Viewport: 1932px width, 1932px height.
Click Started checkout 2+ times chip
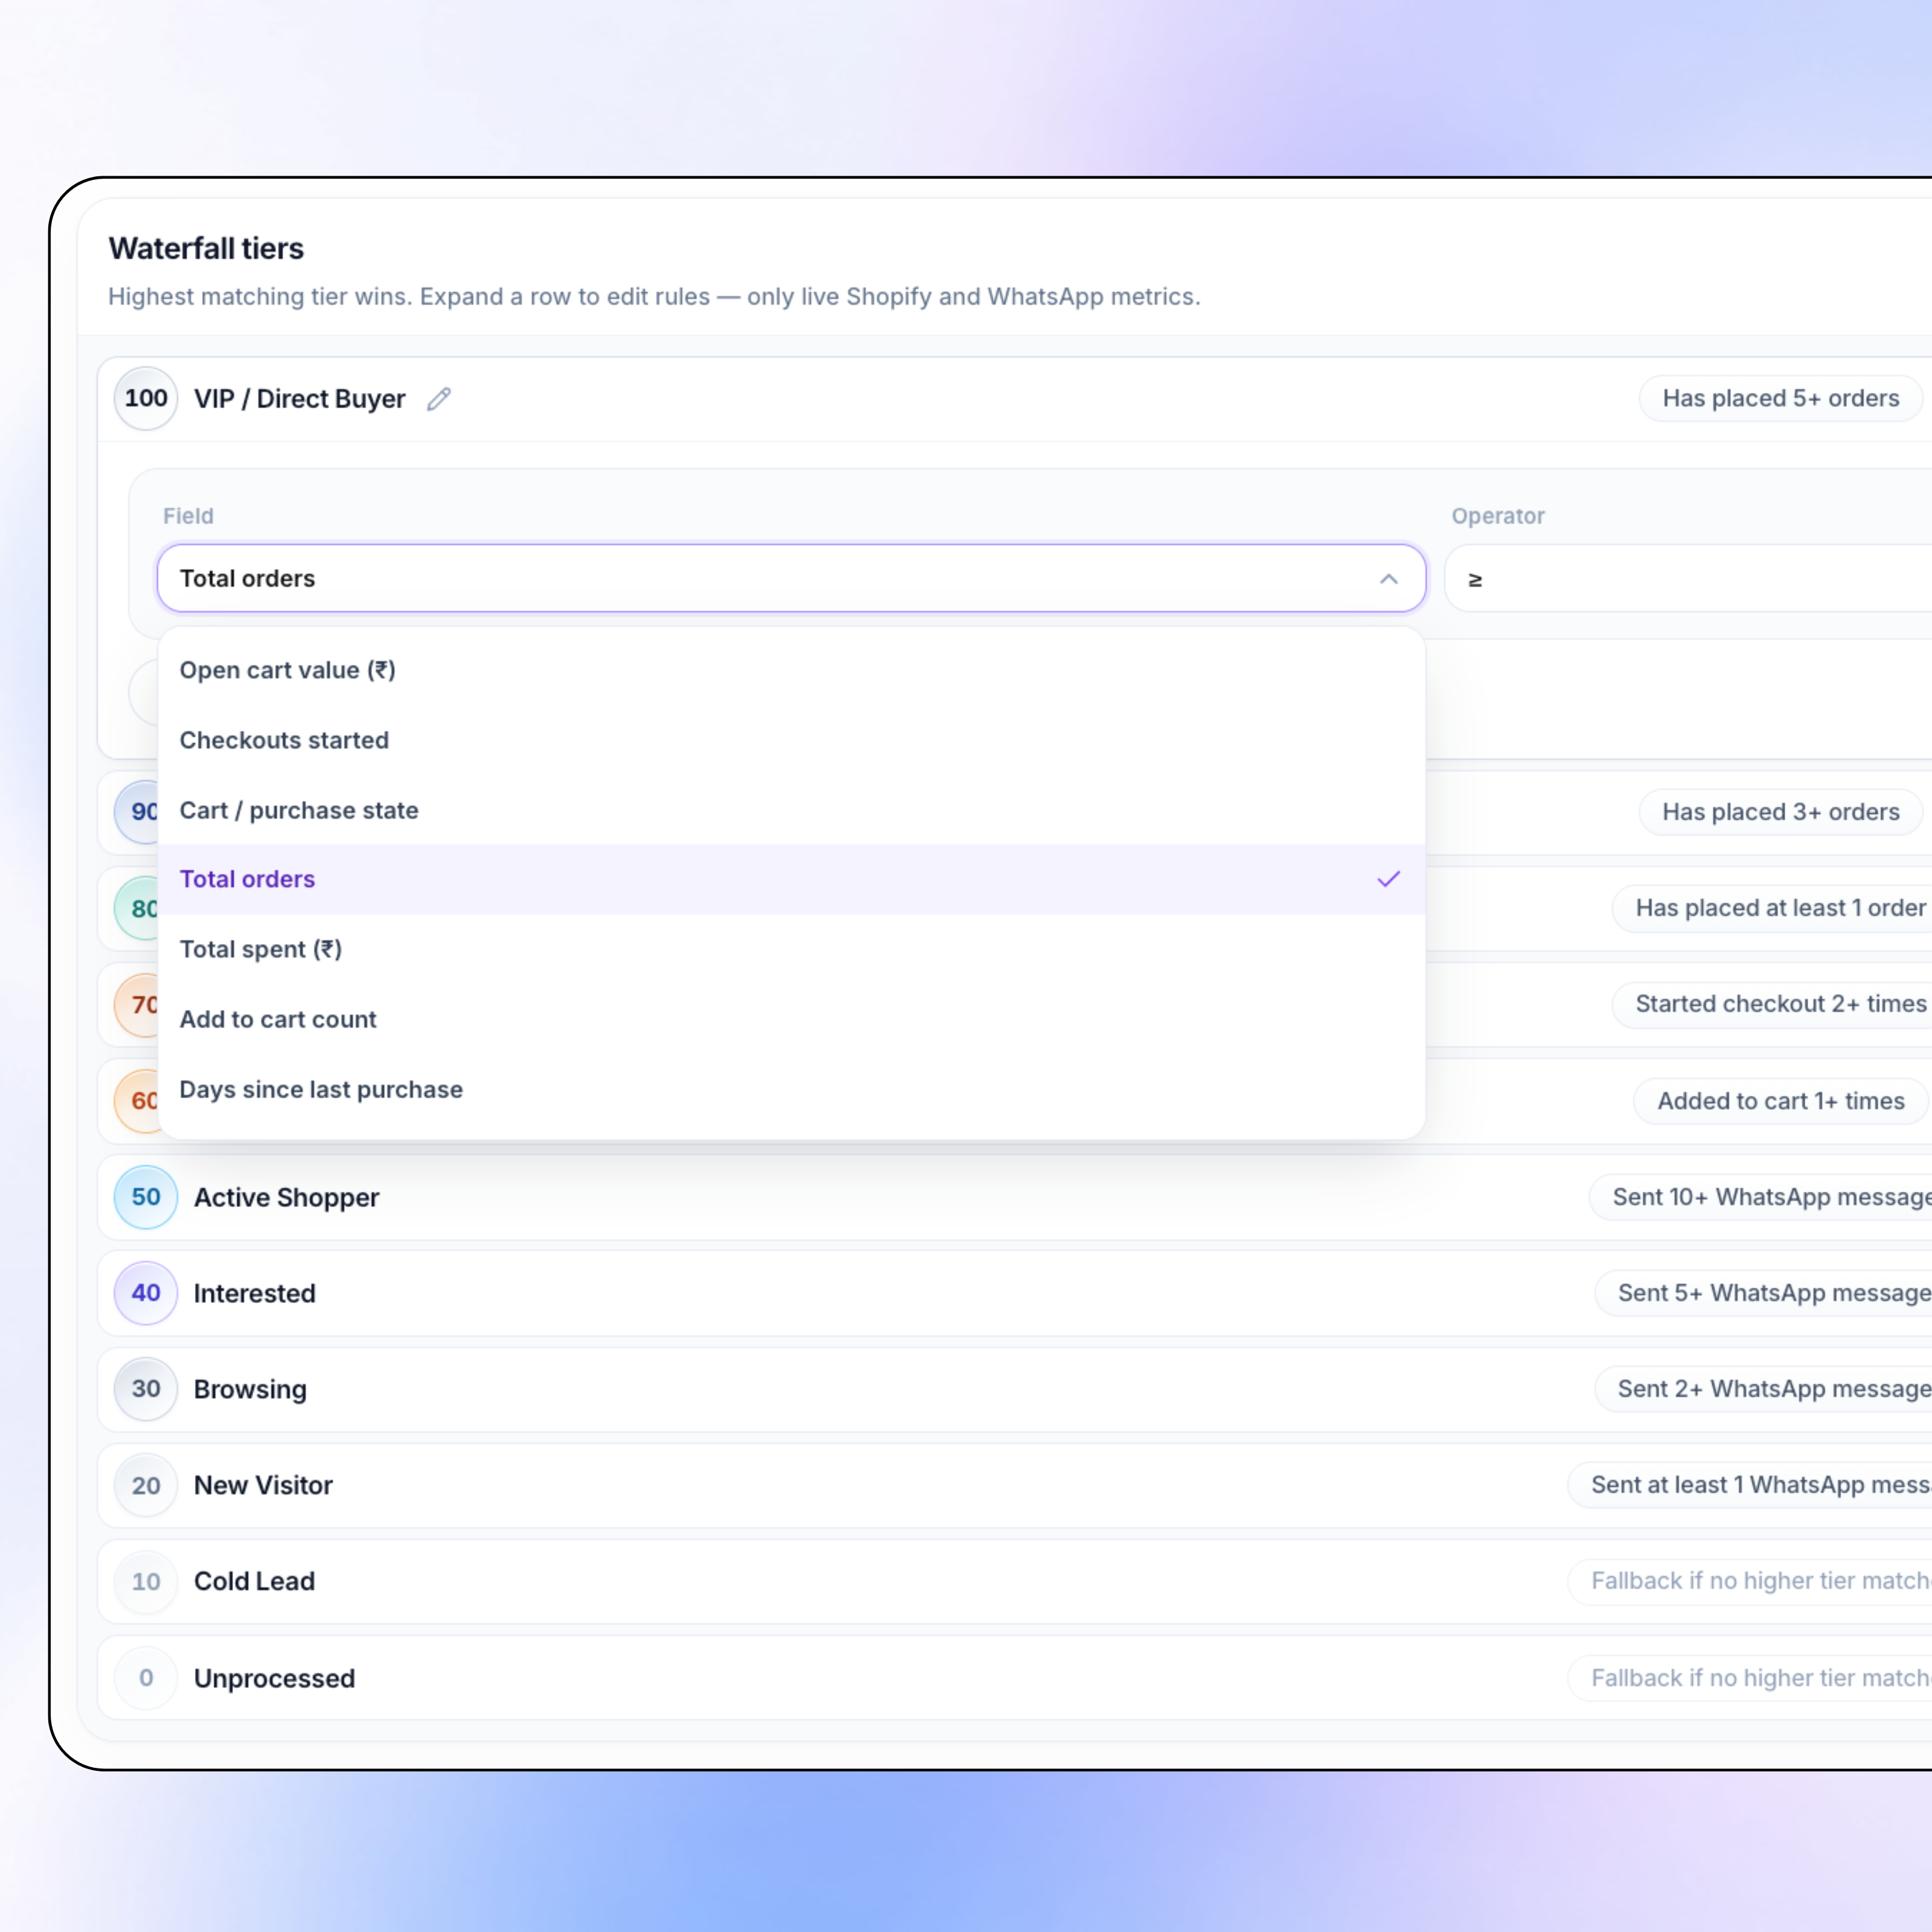pyautogui.click(x=1772, y=1004)
